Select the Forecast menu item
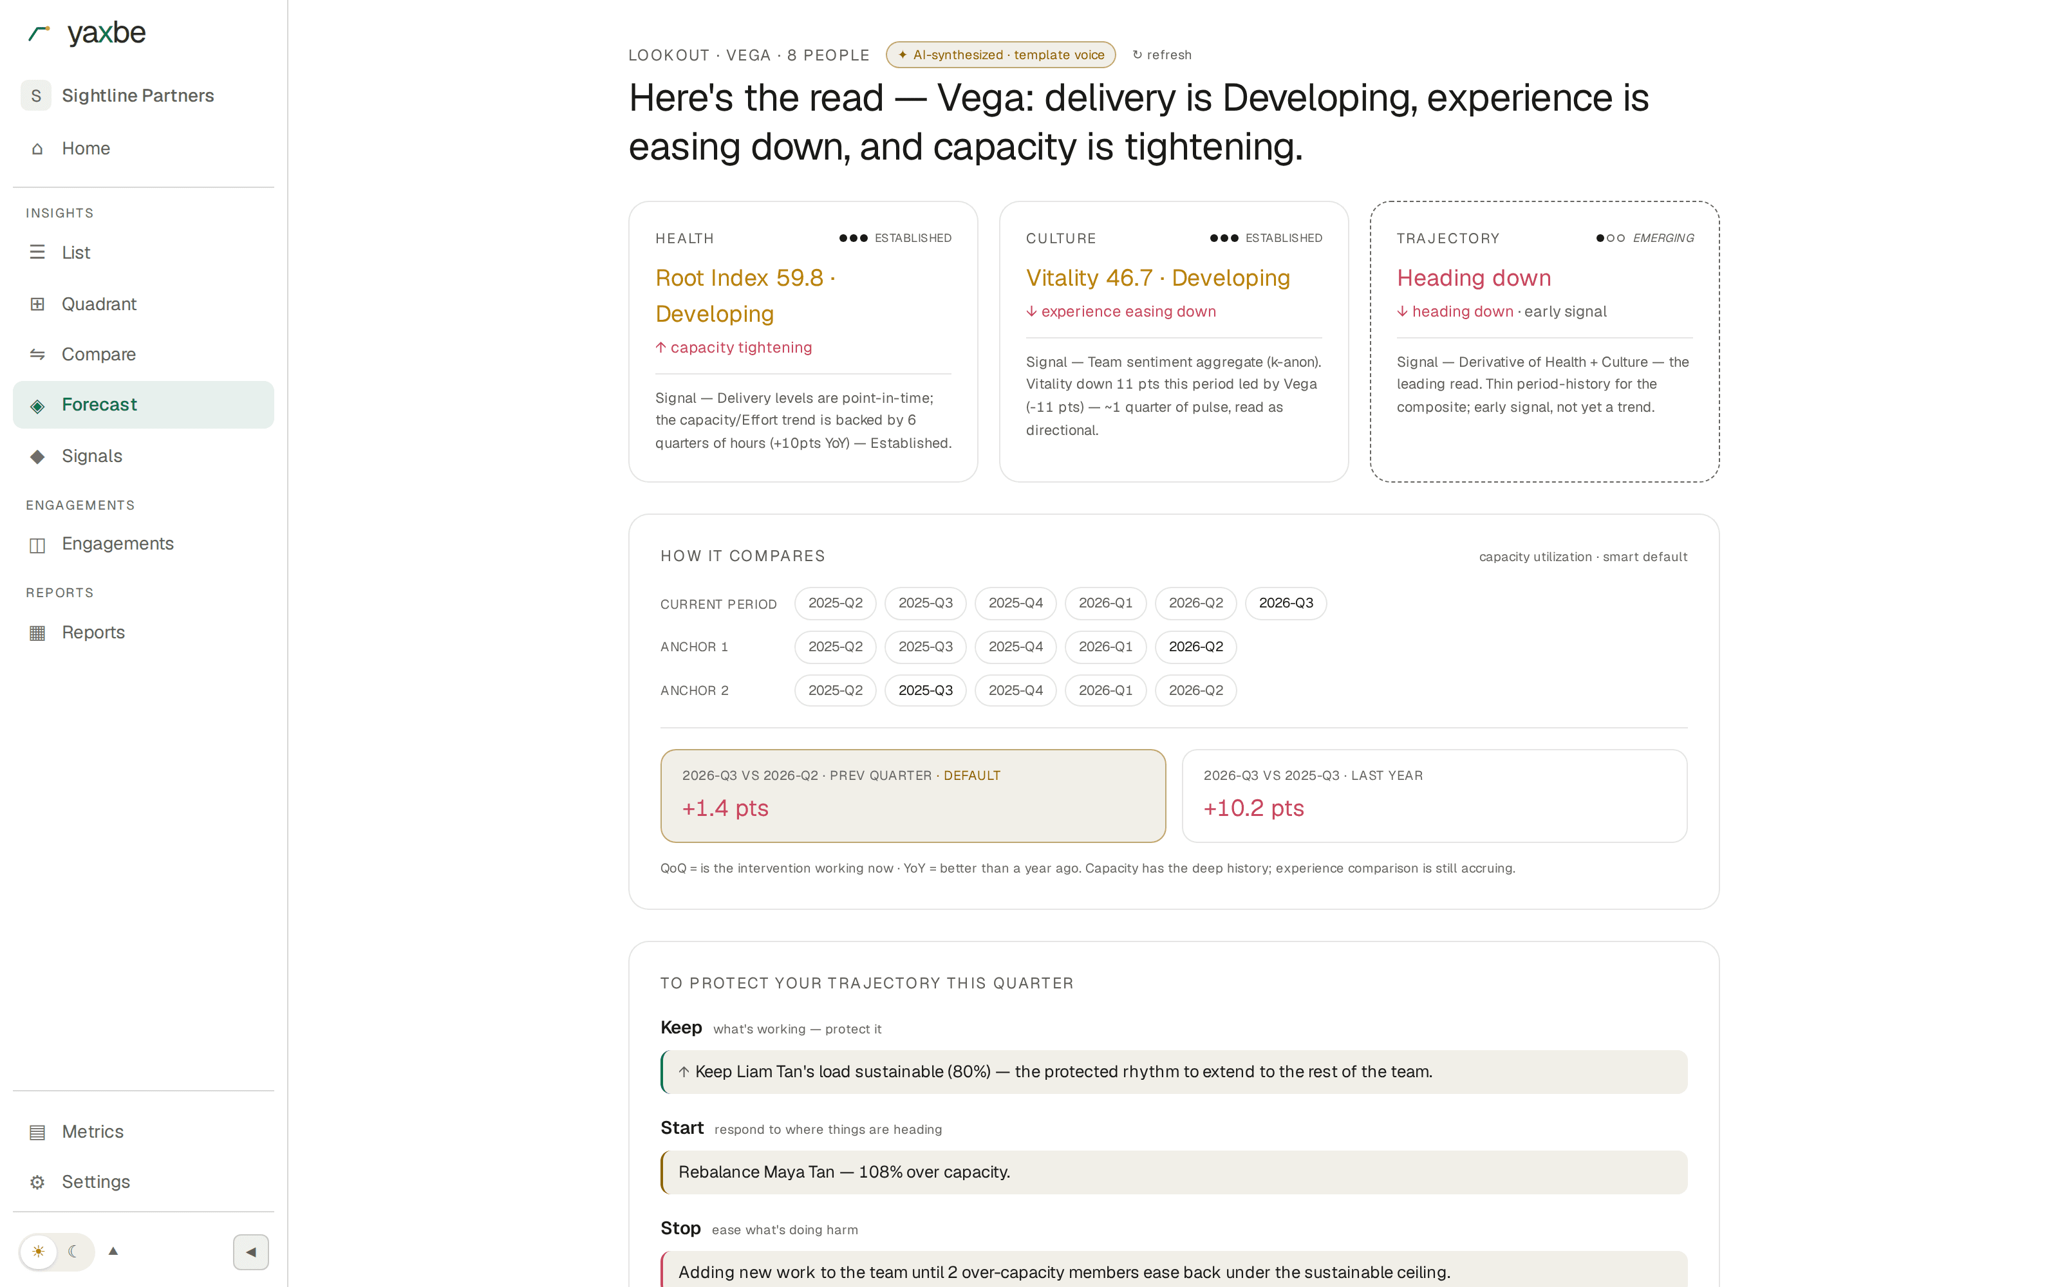This screenshot has height=1287, width=2060. tap(143, 405)
